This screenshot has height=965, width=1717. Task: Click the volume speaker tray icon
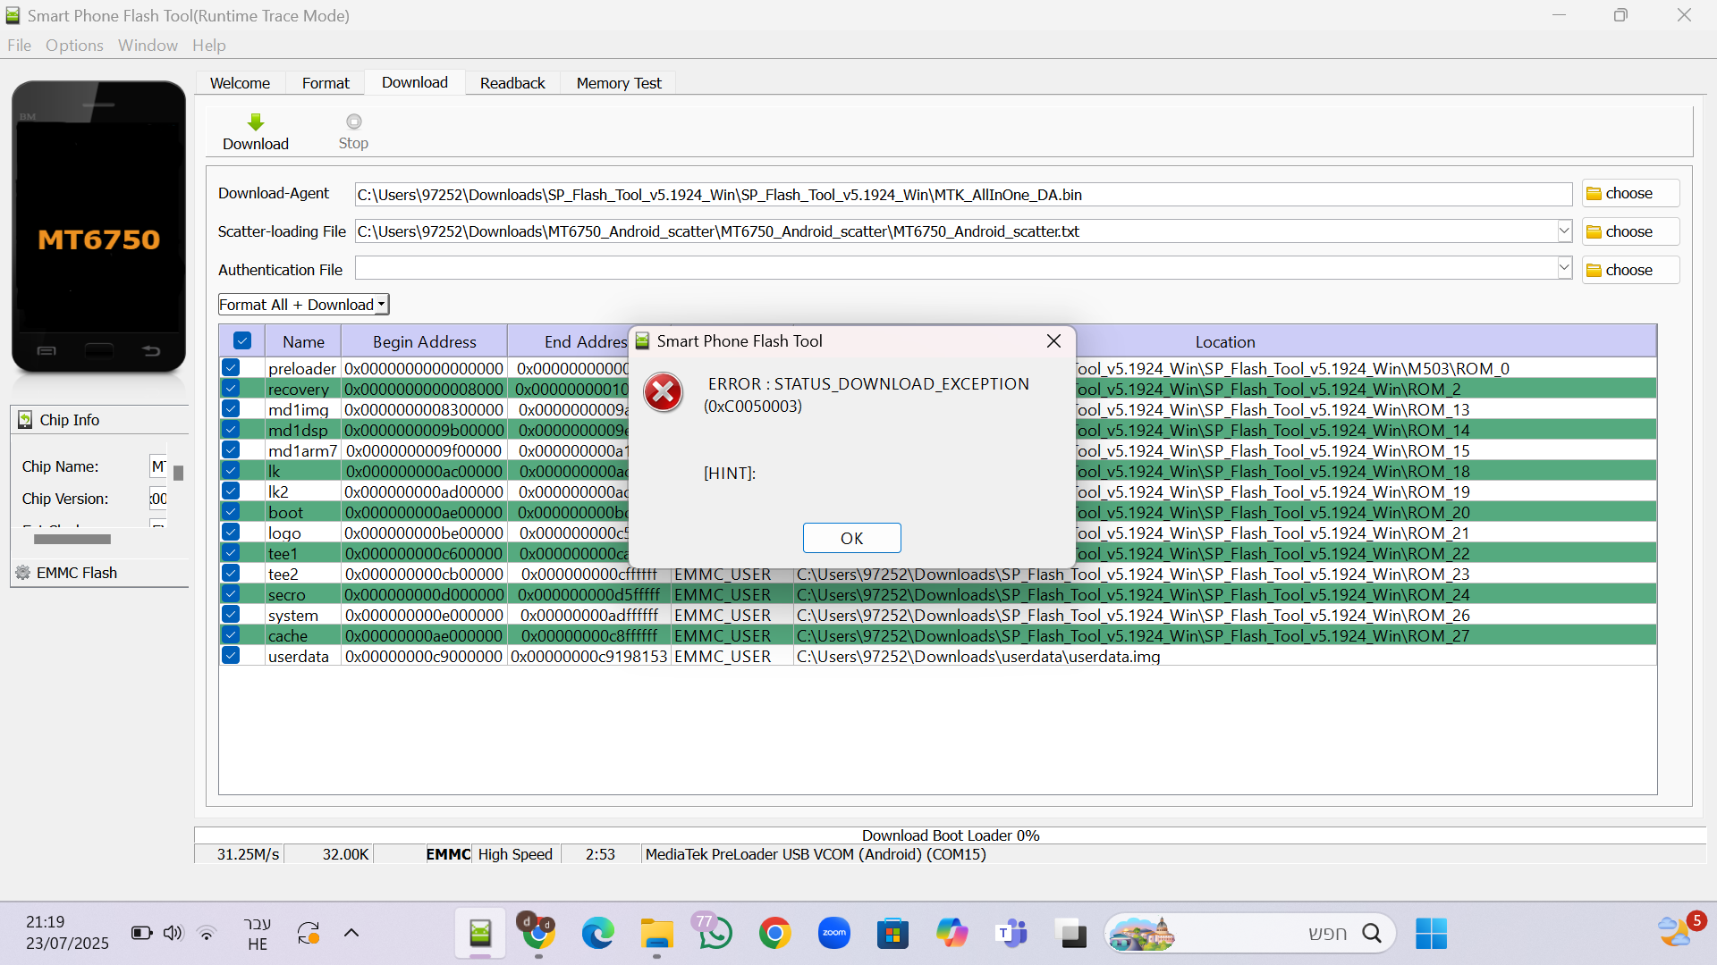pyautogui.click(x=173, y=933)
